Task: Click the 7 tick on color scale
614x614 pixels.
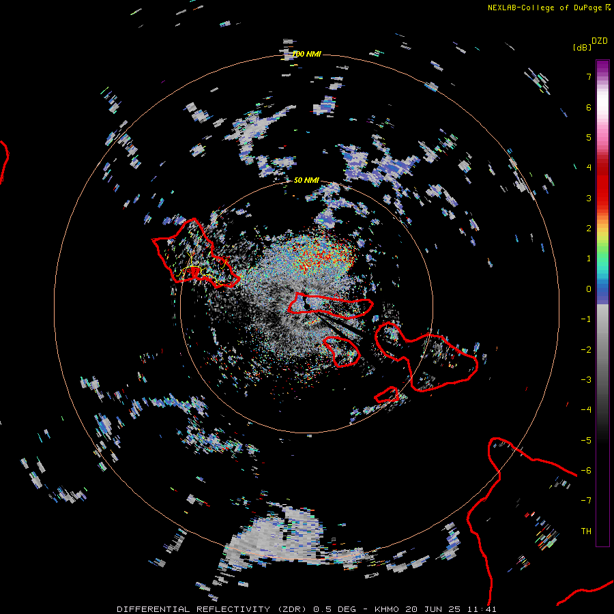Action: 589,76
